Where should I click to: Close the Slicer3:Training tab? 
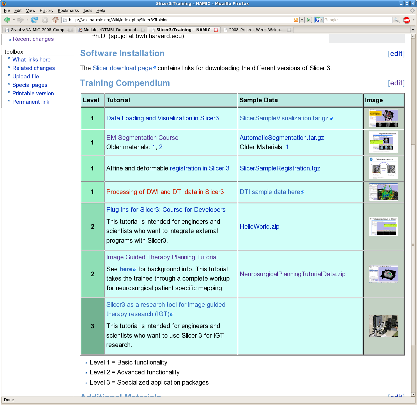pyautogui.click(x=216, y=30)
